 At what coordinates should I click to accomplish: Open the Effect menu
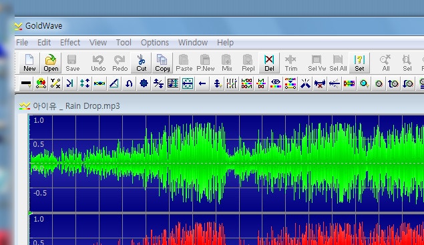70,43
